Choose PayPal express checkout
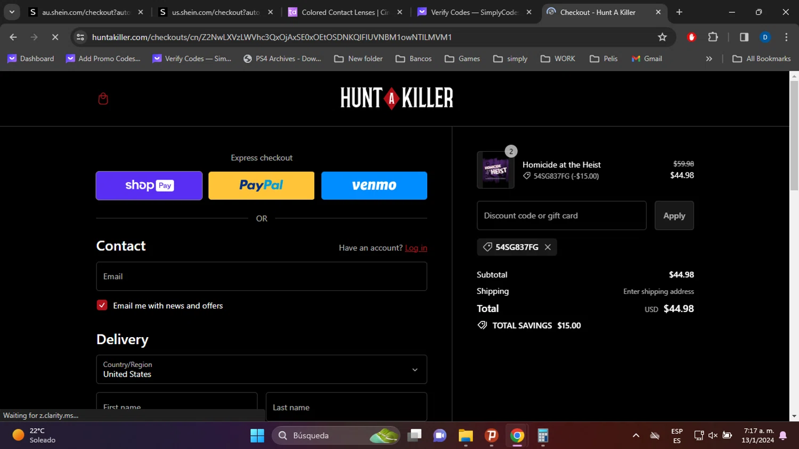 tap(262, 185)
